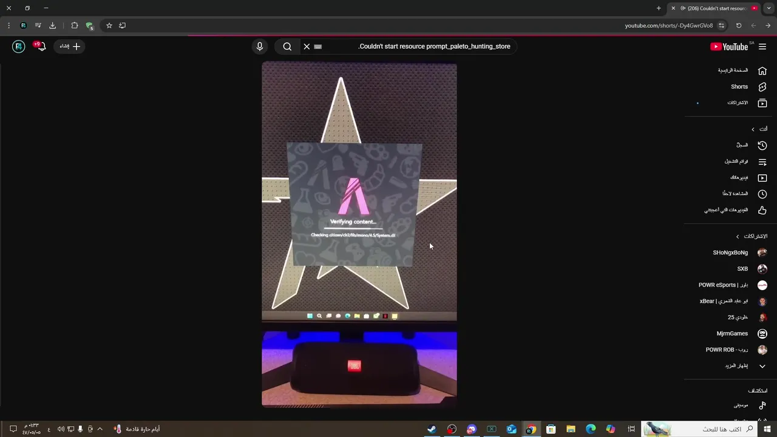This screenshot has height=437, width=777.
Task: Expand the Subscriptions section header chevron
Action: coord(738,236)
